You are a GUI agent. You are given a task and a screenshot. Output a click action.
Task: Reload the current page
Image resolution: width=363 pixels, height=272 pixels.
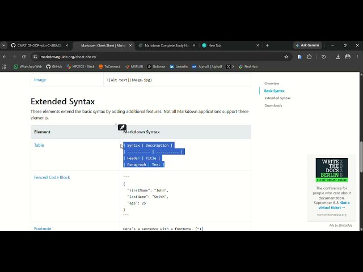(24, 57)
